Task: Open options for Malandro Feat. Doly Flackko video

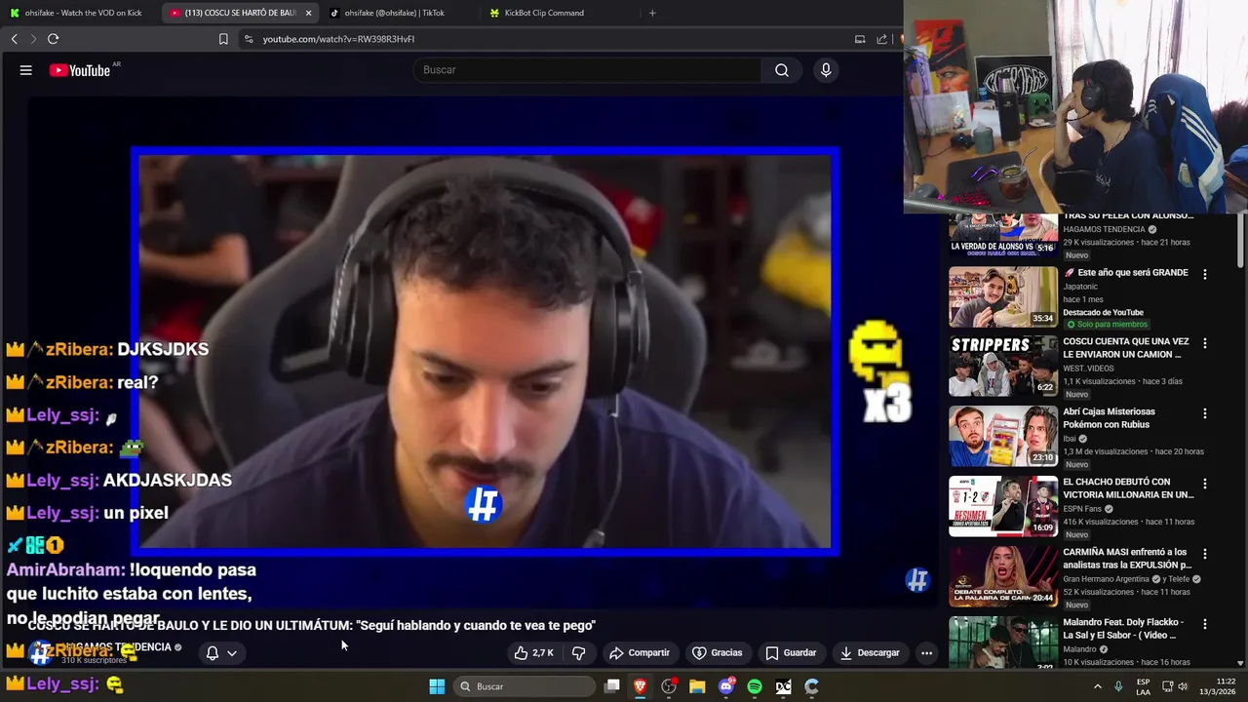Action: tap(1205, 623)
